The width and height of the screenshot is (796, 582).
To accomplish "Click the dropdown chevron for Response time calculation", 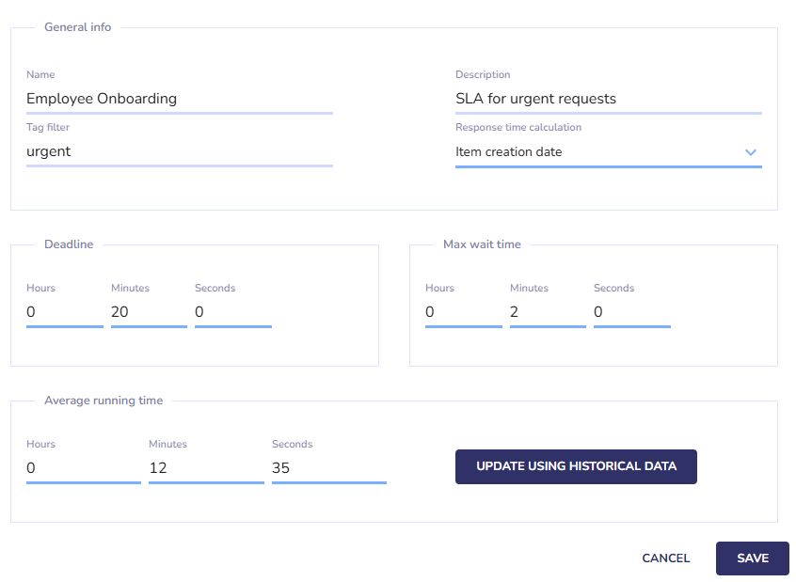I will (750, 152).
